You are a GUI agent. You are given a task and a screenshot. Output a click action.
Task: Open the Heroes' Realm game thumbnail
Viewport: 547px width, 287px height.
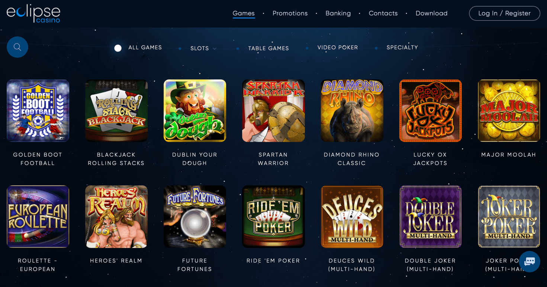click(116, 217)
